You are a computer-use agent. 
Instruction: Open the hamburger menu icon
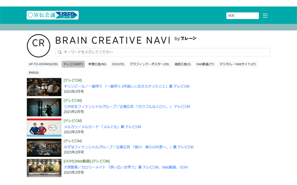265,15
